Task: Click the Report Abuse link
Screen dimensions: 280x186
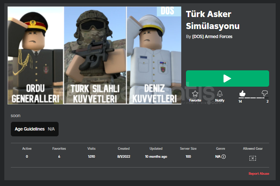Action: (x=259, y=173)
